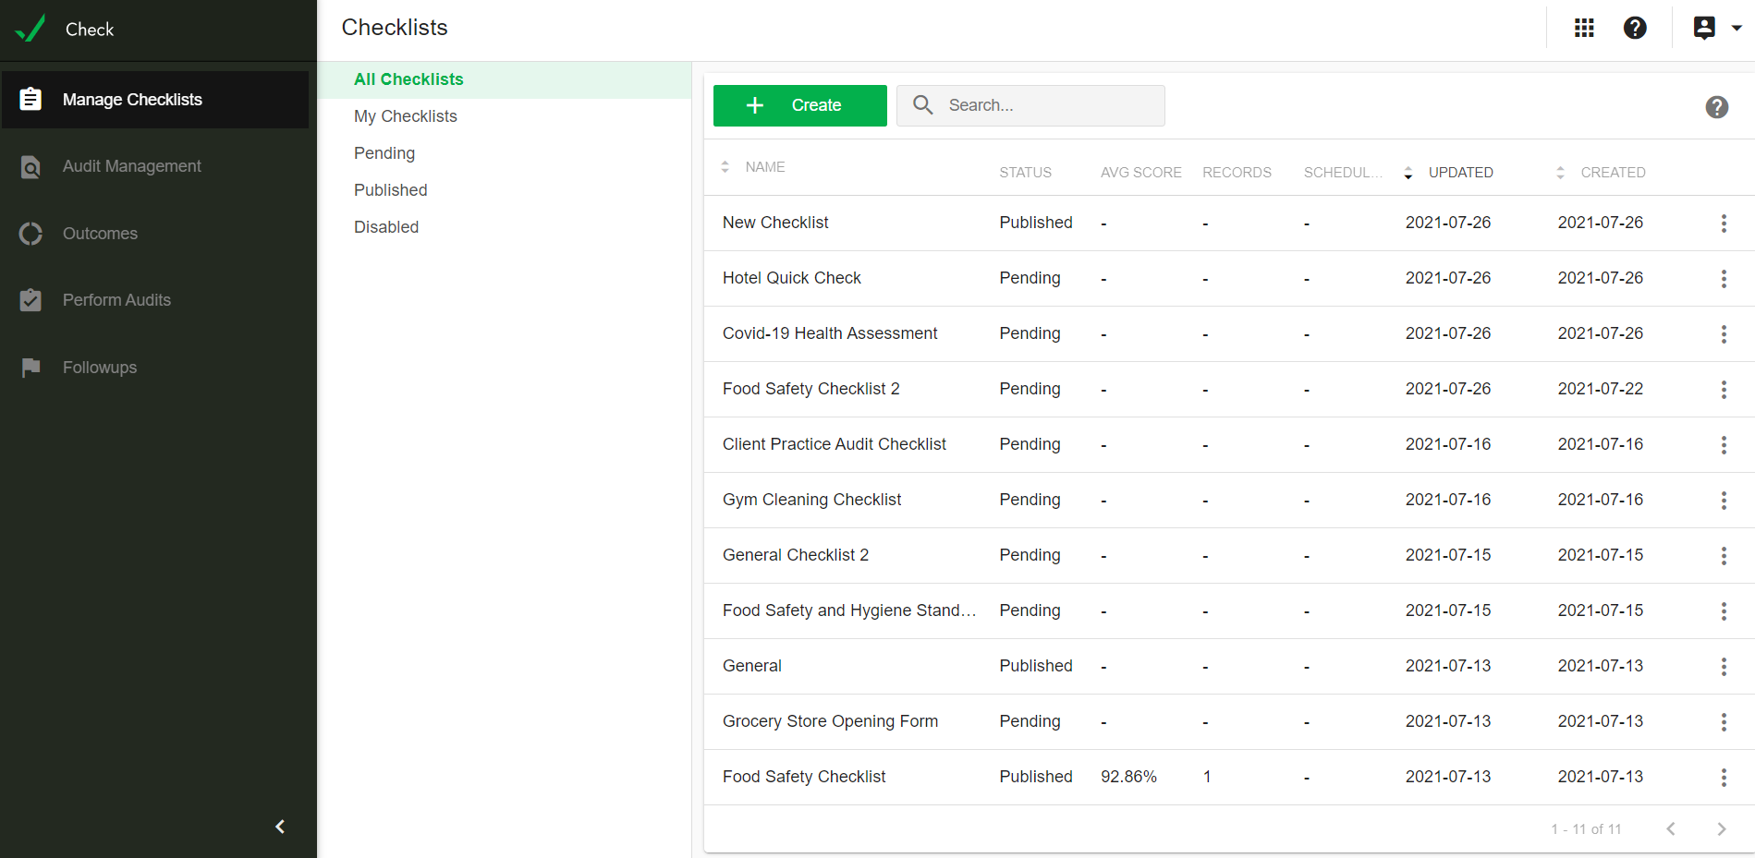The width and height of the screenshot is (1755, 858).
Task: Click the Scheduled column header
Action: (1343, 173)
